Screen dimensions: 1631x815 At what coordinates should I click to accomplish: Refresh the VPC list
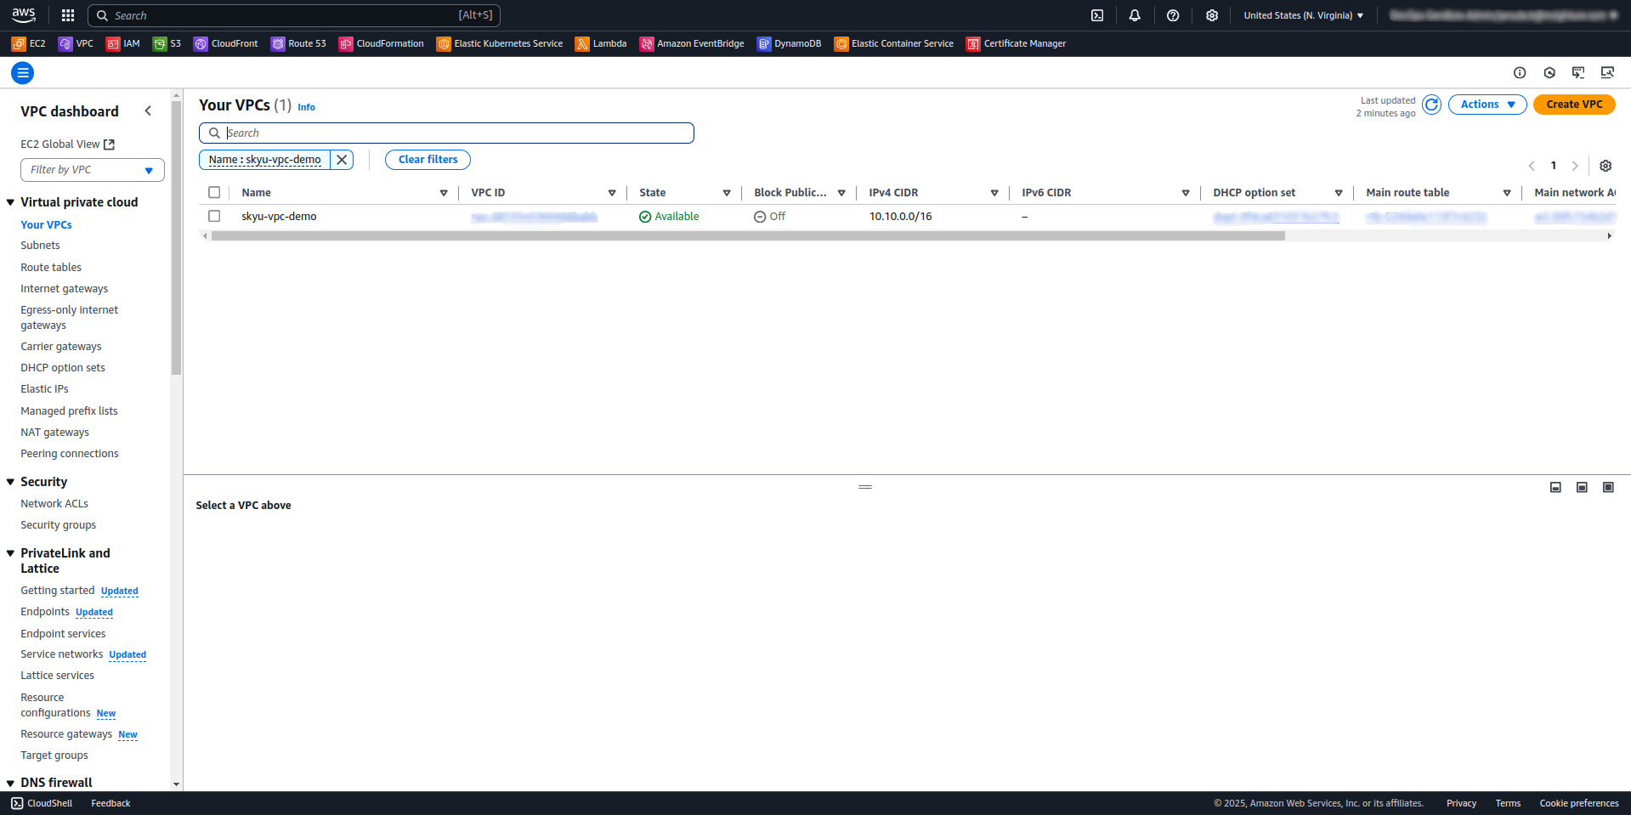click(1432, 105)
